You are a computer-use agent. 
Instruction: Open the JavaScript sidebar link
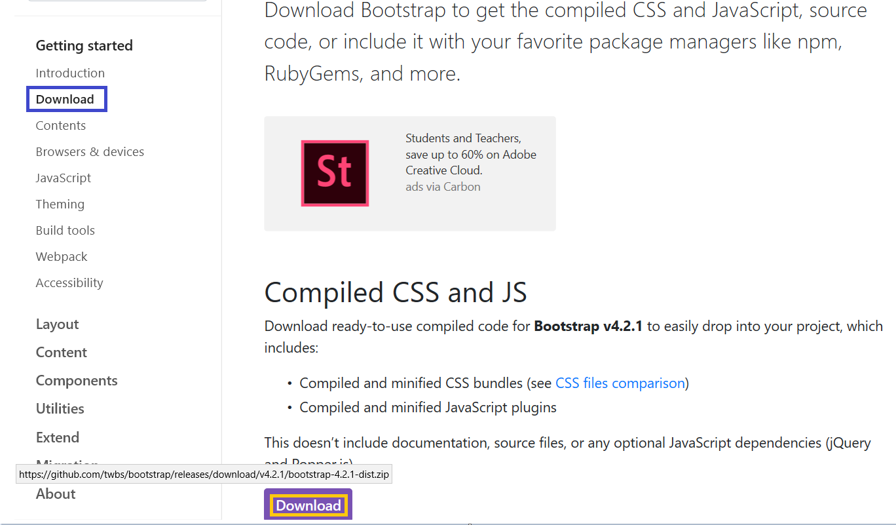(x=64, y=178)
